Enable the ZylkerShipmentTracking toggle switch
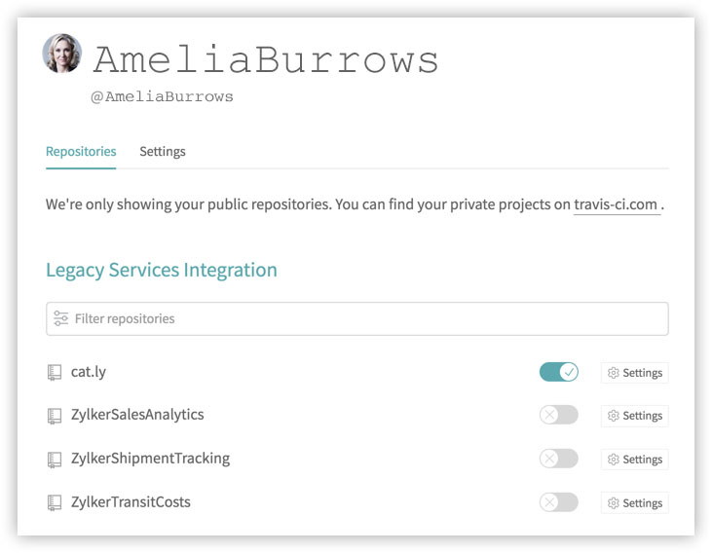The width and height of the screenshot is (712, 553). pos(558,459)
